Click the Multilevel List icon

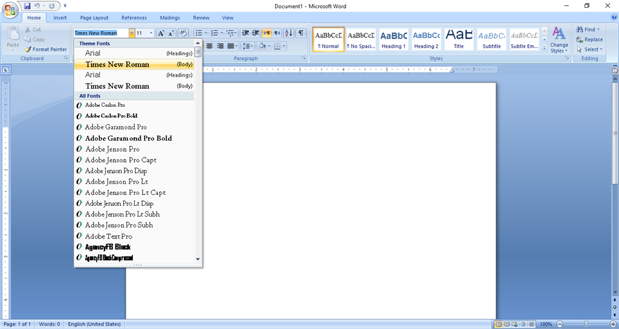tap(230, 33)
